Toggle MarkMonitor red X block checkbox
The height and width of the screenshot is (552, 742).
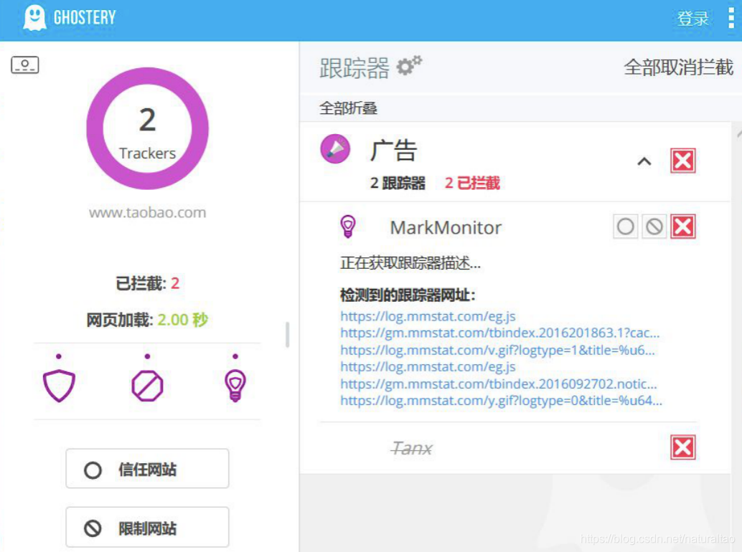coord(683,227)
